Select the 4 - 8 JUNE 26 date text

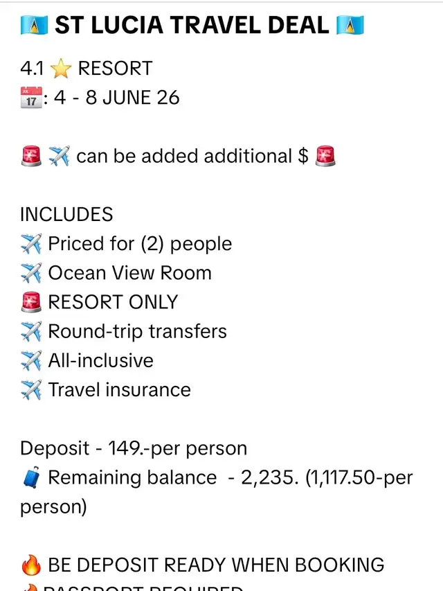tap(117, 98)
